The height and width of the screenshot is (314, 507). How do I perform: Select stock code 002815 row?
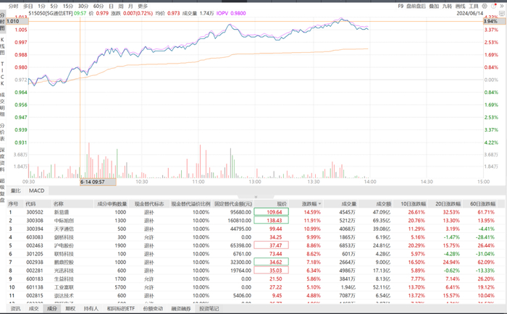(x=256, y=296)
